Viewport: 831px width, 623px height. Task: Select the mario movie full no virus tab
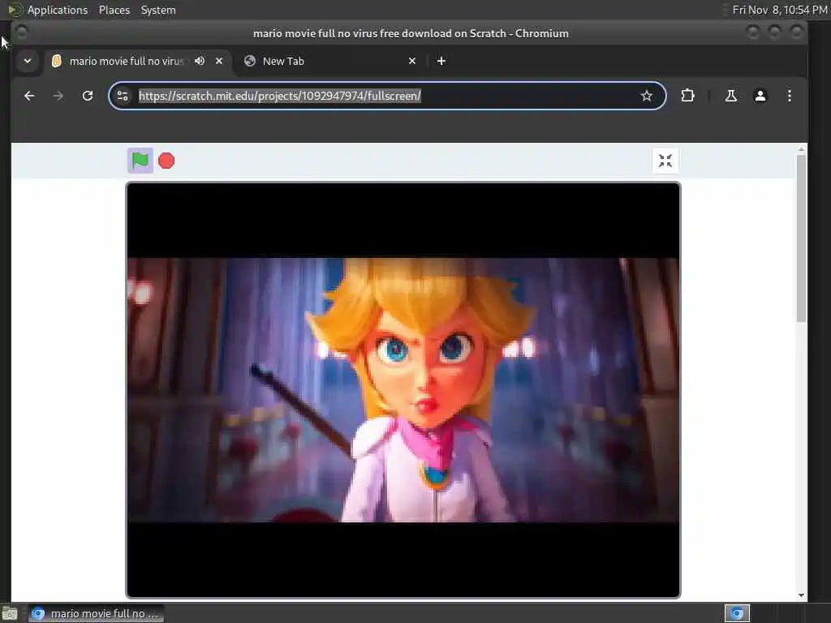(x=138, y=61)
